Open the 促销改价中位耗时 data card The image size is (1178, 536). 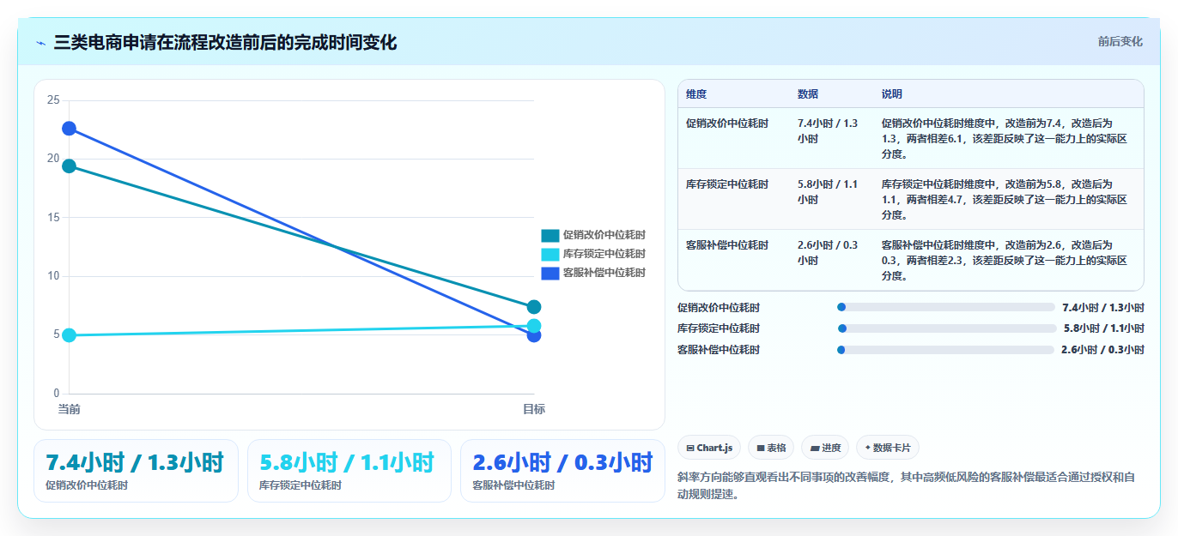click(136, 471)
